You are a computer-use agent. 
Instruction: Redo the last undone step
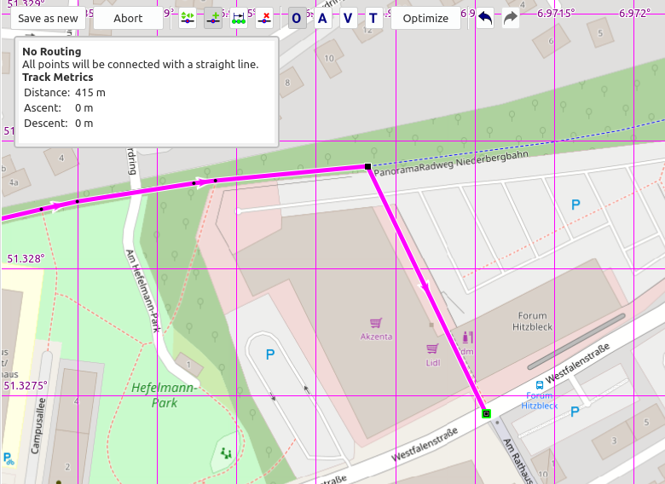(x=511, y=18)
